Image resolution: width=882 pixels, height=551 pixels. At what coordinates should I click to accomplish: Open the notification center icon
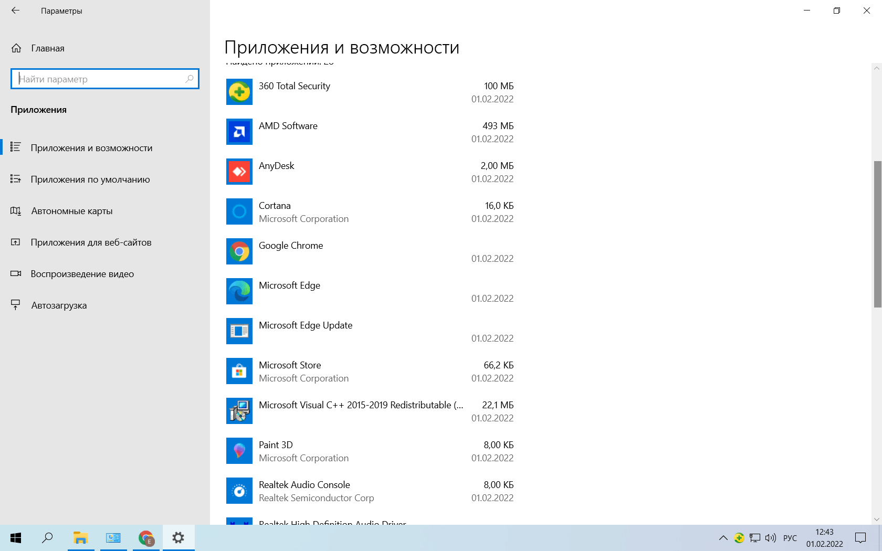(860, 538)
